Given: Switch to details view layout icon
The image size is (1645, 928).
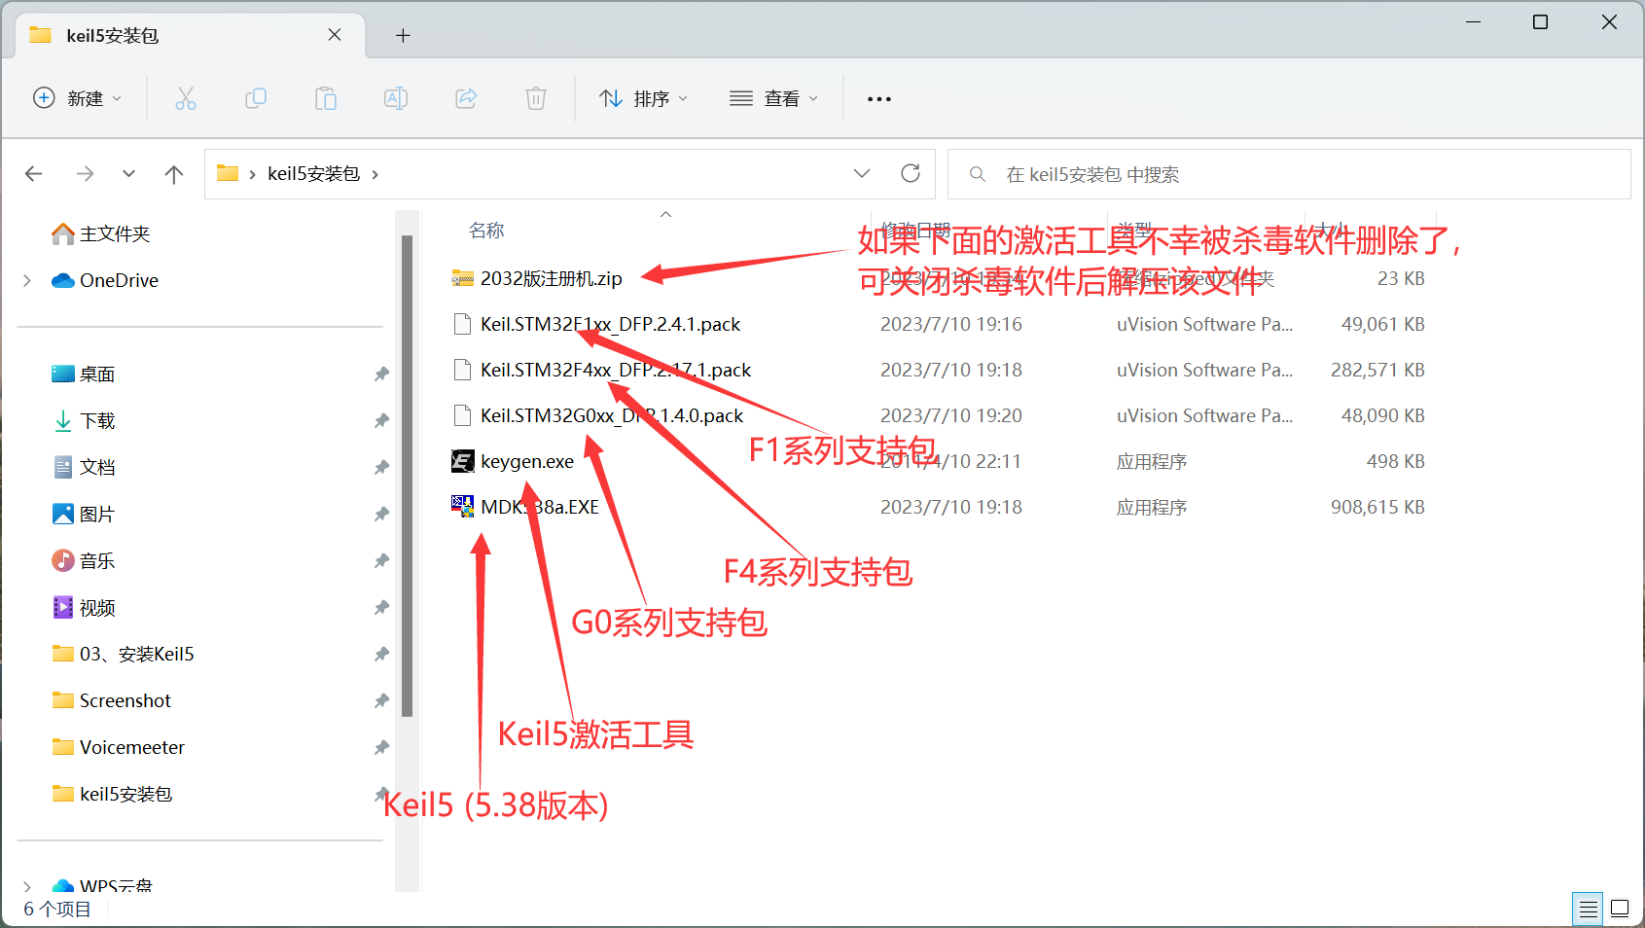Looking at the screenshot, I should point(1589,909).
